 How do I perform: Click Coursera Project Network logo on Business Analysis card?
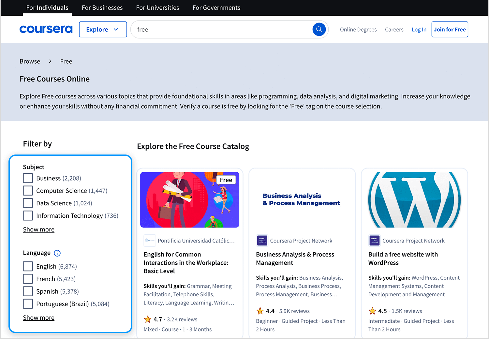tap(262, 241)
